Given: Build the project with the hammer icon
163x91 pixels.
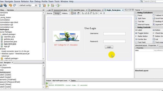Looking at the screenshot, I should 40,5.
